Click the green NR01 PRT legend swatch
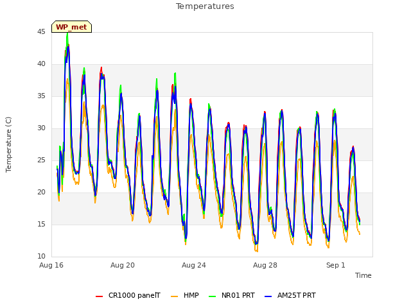411x308 pixels. point(213,296)
